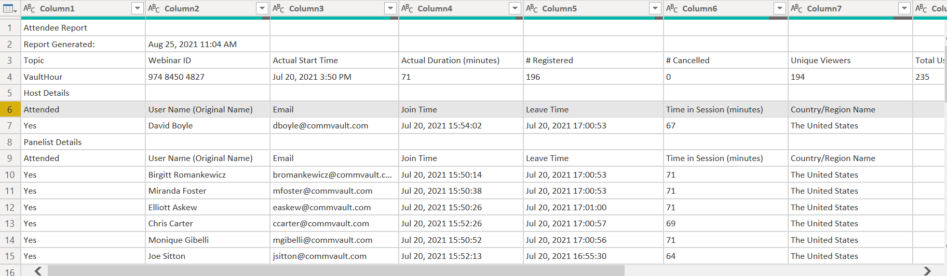Click the '194' unique viewers cell
The height and width of the screenshot is (276, 947).
pos(850,77)
